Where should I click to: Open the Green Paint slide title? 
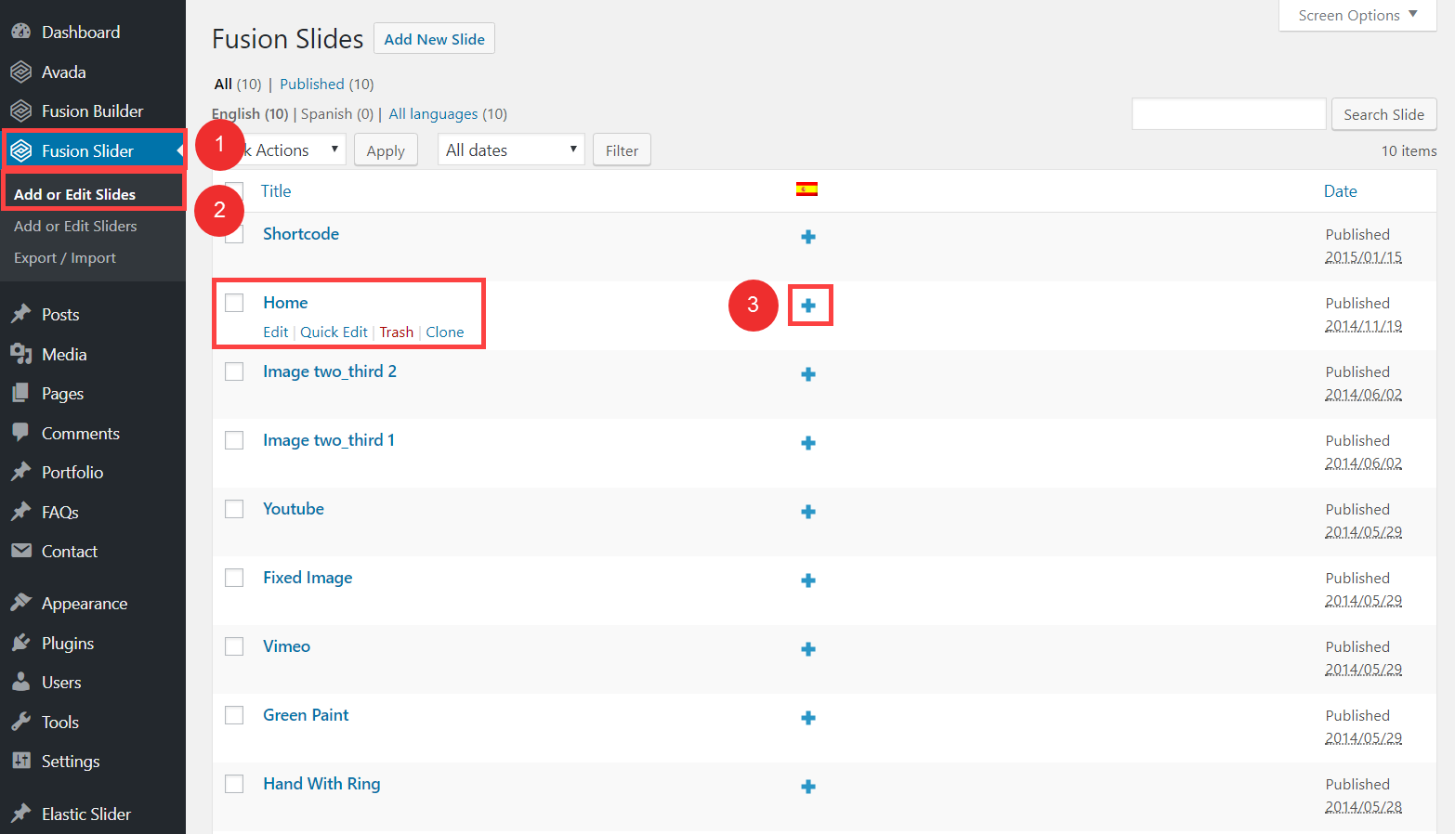click(x=306, y=715)
